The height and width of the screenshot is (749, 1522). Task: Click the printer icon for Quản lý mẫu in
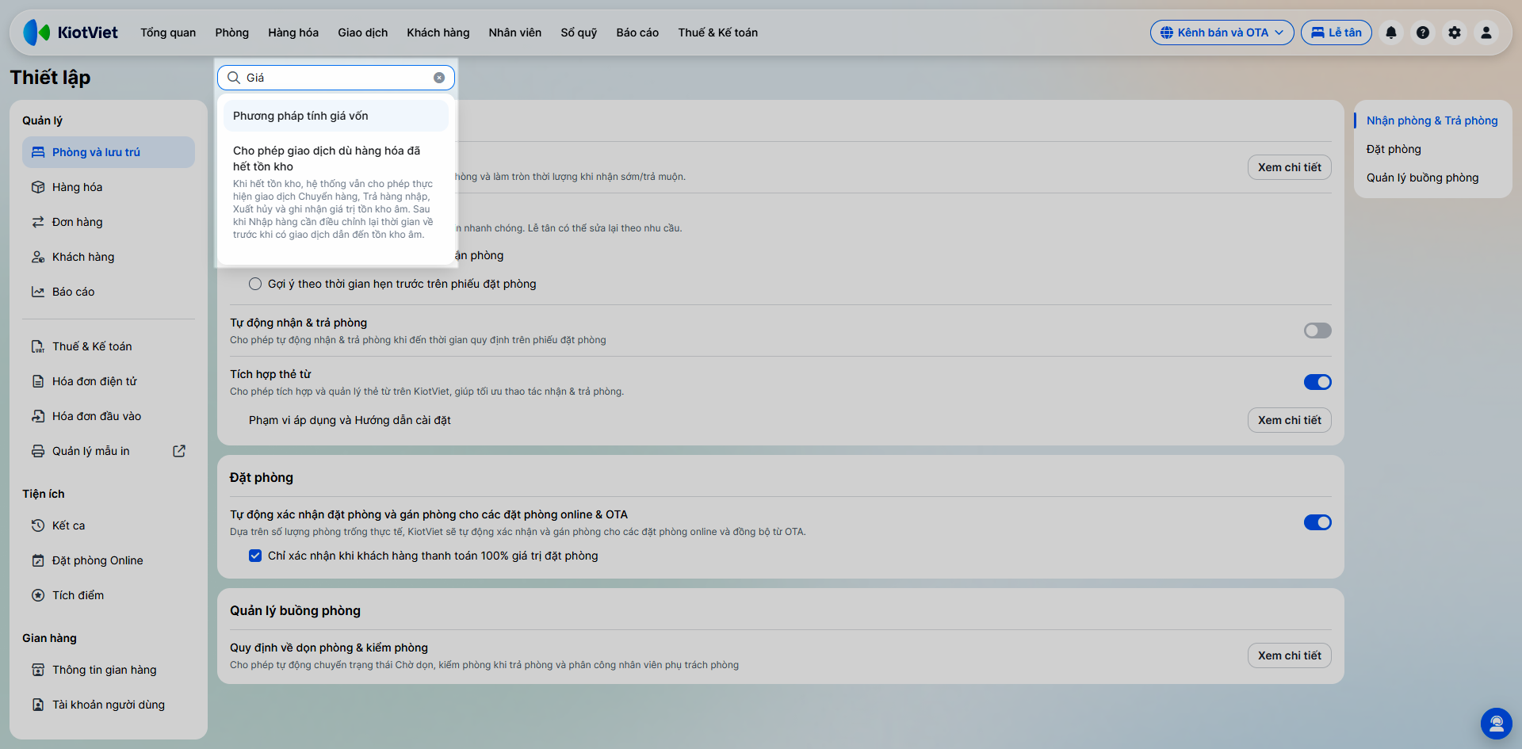pos(38,451)
